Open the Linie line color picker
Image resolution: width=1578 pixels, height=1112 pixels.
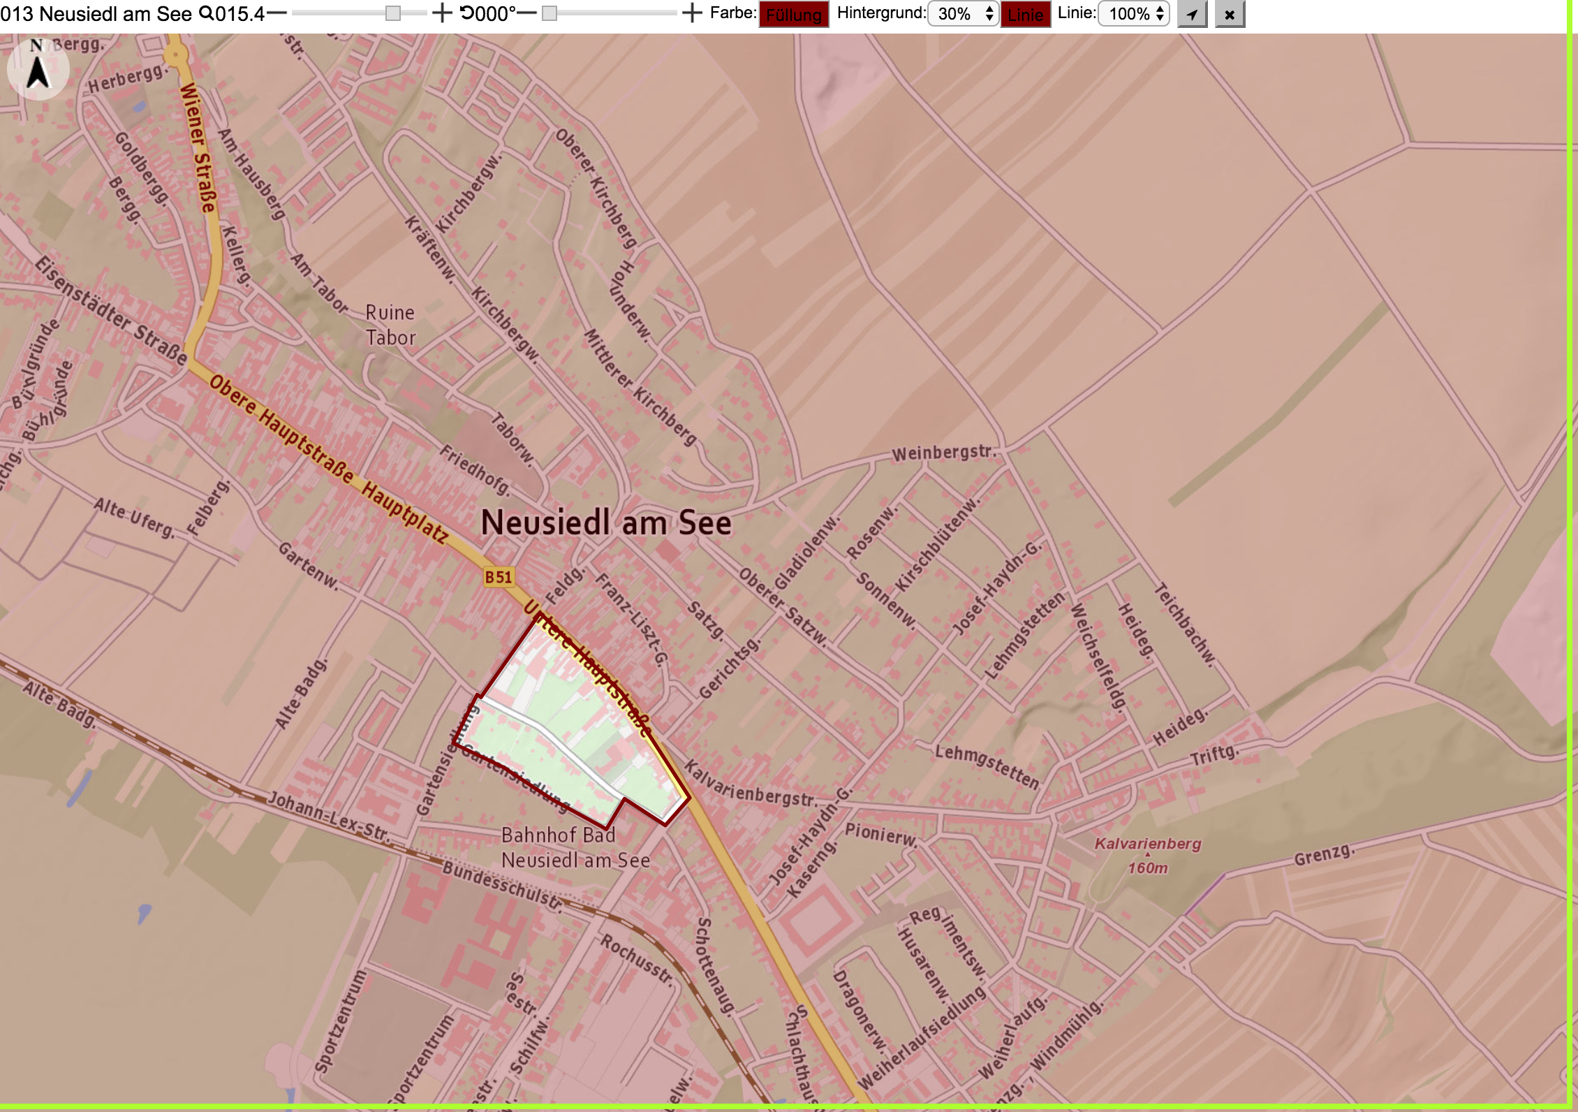[x=1026, y=14]
